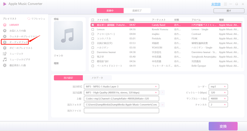Screen dimensions: 247x131
Task: Click the YOASOBI artist cell
Action: [157, 48]
